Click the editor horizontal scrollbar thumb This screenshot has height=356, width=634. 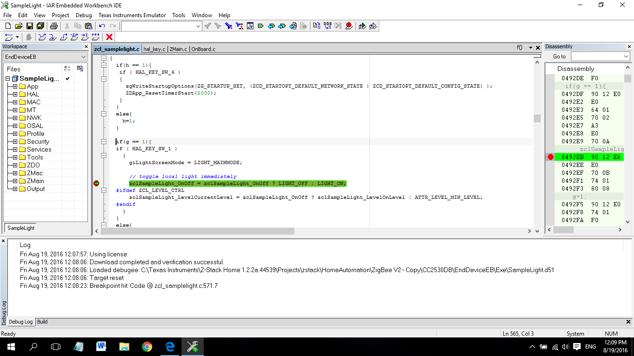coord(197,231)
